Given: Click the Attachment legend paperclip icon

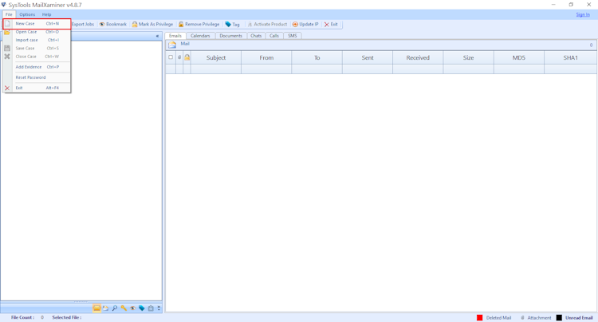Looking at the screenshot, I should coord(522,317).
